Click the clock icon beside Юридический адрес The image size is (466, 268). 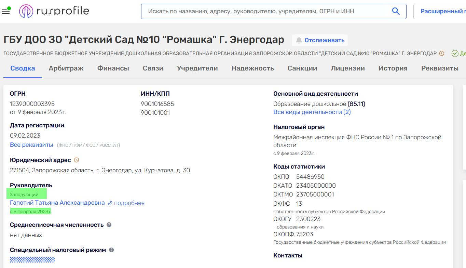tap(76, 159)
